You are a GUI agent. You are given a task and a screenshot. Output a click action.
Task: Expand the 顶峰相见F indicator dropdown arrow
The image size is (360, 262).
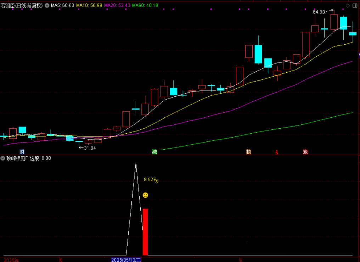[x=3, y=158]
